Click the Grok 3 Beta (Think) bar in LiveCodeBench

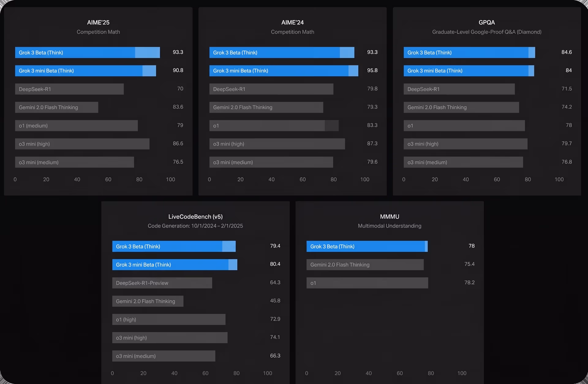pyautogui.click(x=174, y=246)
